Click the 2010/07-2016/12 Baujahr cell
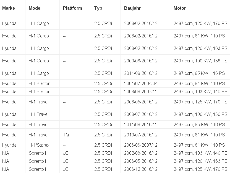The height and width of the screenshot is (173, 230). (141, 135)
